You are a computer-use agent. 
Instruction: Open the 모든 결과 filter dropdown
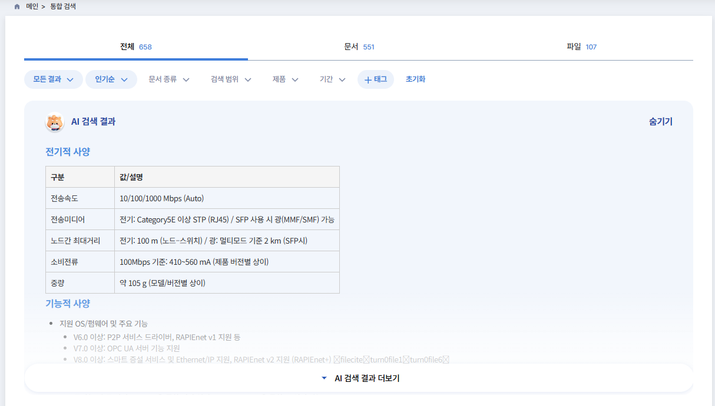(x=54, y=79)
